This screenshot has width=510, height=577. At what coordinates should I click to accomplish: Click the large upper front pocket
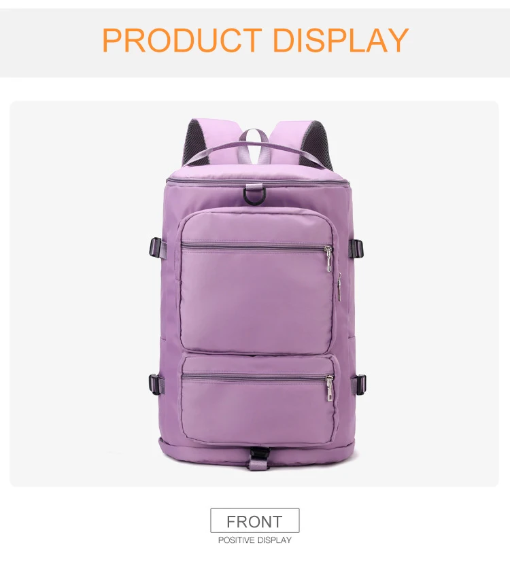pyautogui.click(x=259, y=281)
